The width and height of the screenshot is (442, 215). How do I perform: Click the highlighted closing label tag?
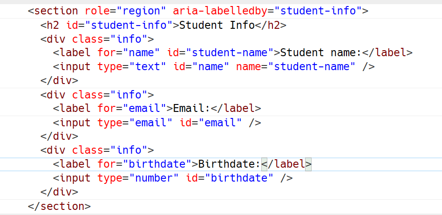coord(286,164)
